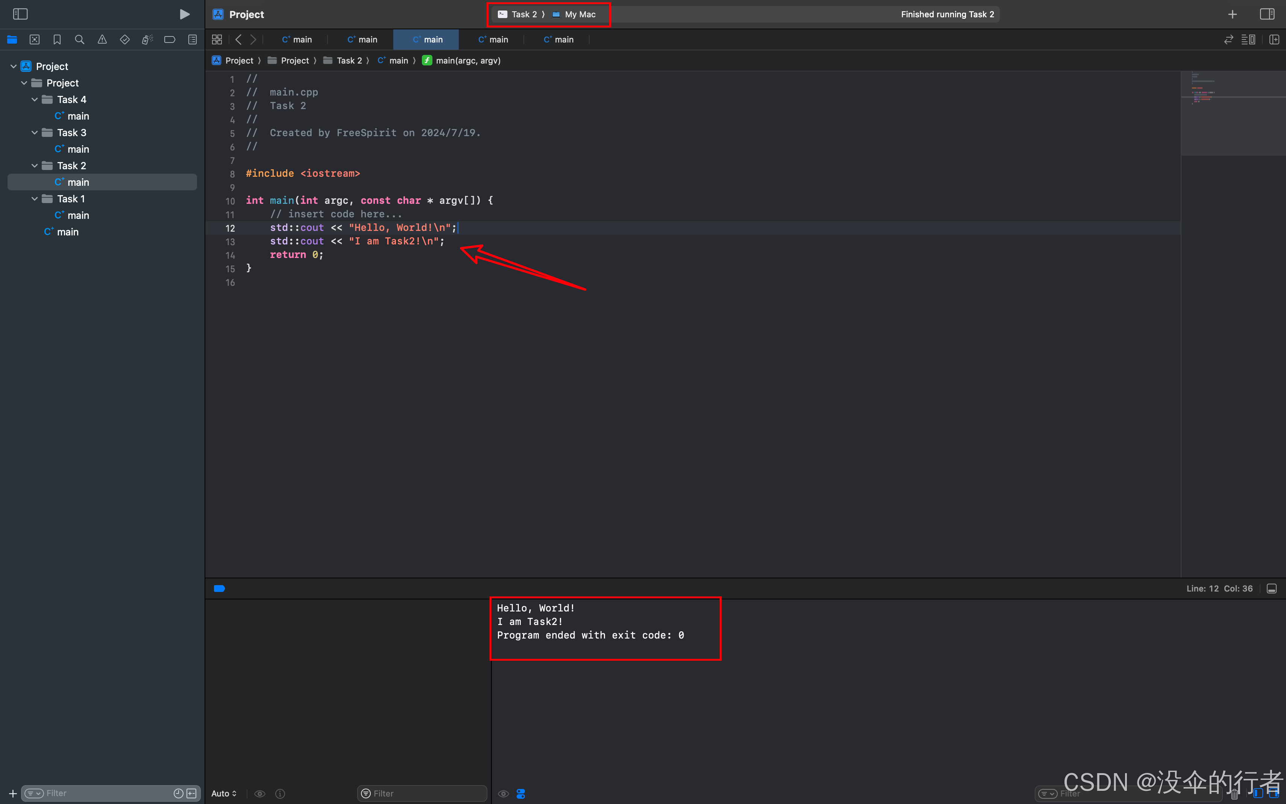The image size is (1286, 804).
Task: Add a new editor tab with plus
Action: pyautogui.click(x=1232, y=14)
